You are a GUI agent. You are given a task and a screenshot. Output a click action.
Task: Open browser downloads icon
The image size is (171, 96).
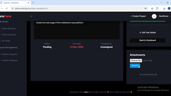coord(164,8)
